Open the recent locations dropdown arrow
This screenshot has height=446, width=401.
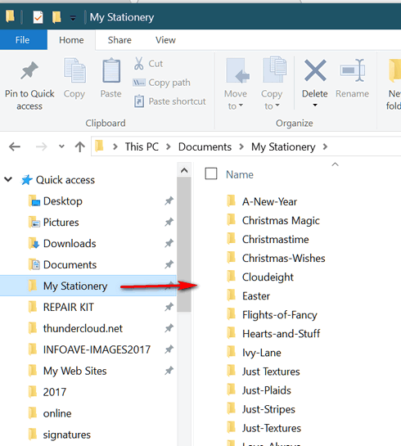[61, 146]
